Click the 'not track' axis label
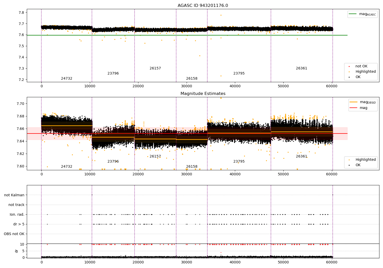 click(16, 205)
